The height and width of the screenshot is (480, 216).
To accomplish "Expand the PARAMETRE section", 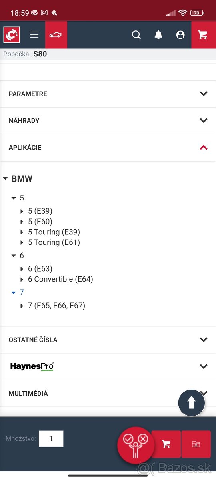I will click(108, 94).
